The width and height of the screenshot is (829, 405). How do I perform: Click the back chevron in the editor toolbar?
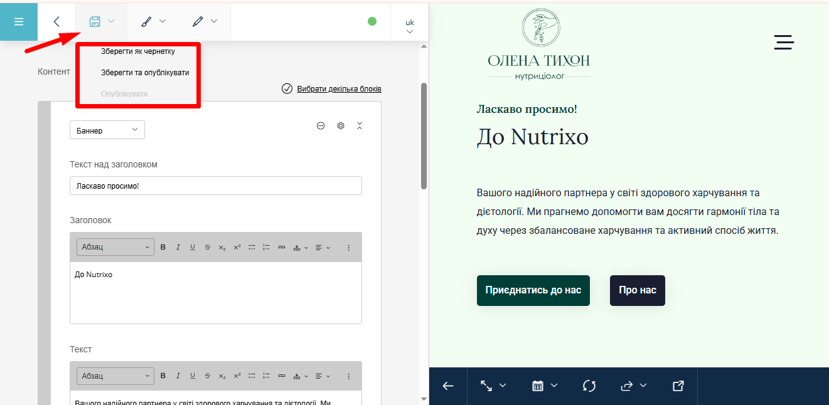click(56, 21)
